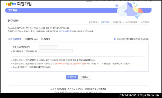Click step 05 가입완료 in progress
This screenshot has width=162, height=98.
click(x=144, y=22)
